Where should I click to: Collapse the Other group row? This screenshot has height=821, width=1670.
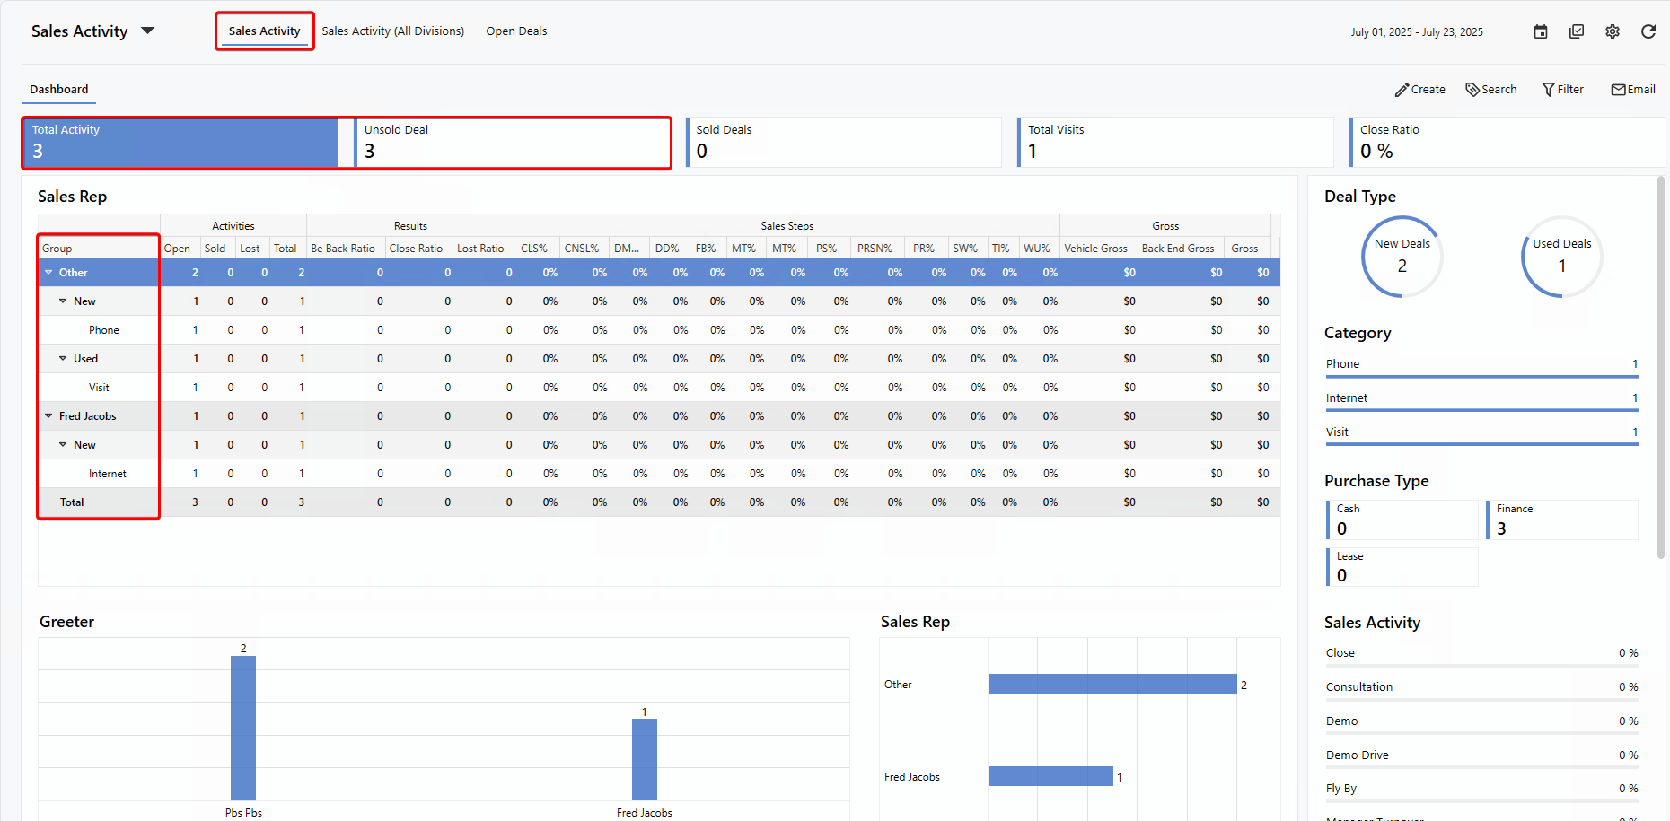(48, 273)
